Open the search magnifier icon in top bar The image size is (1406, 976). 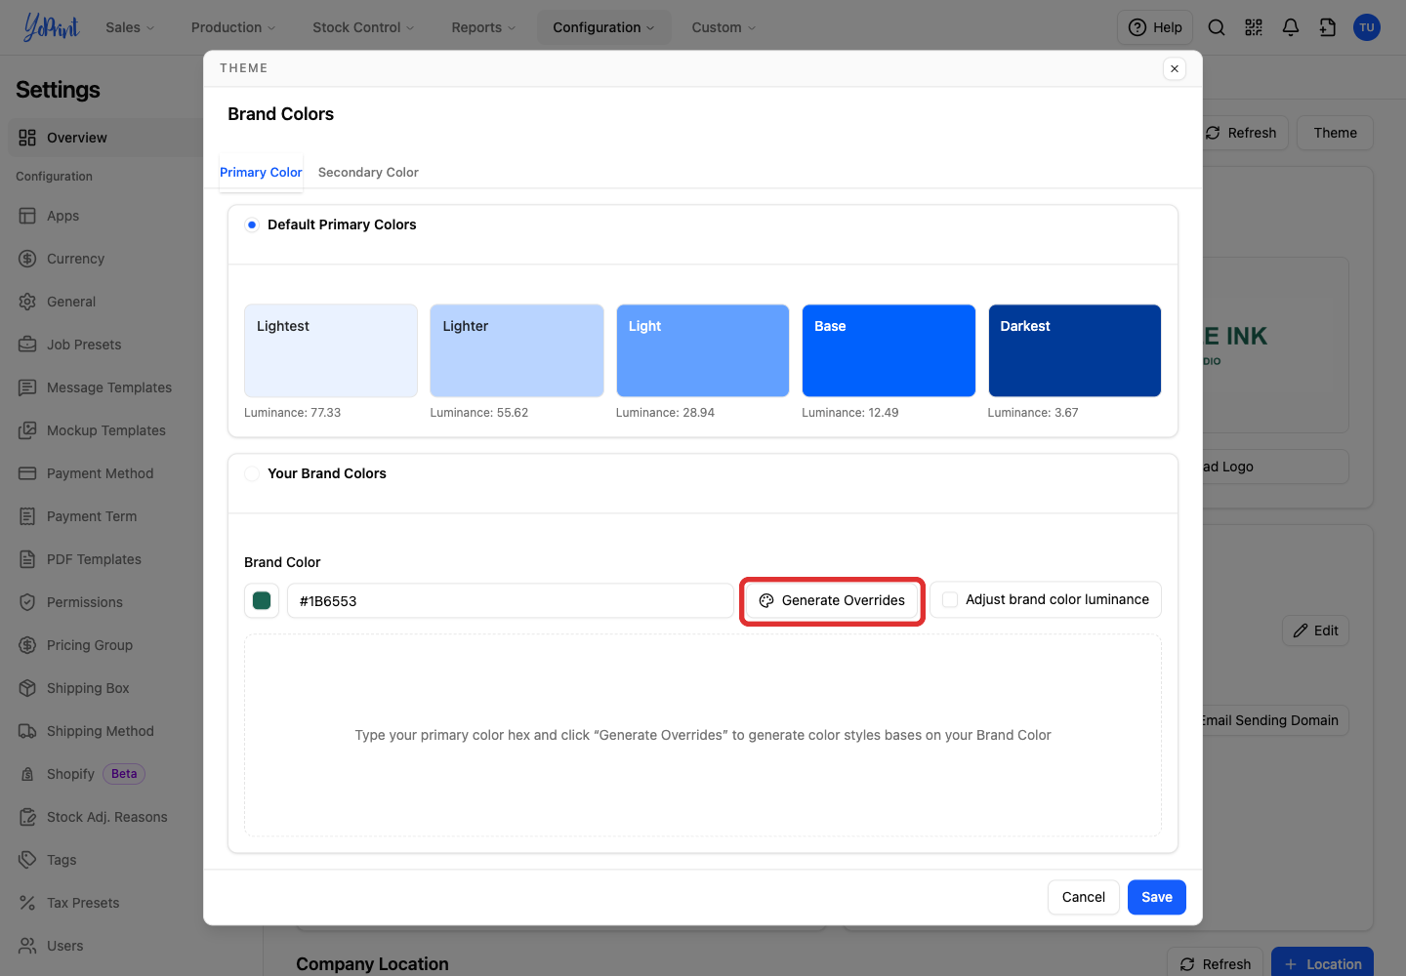[x=1217, y=27]
